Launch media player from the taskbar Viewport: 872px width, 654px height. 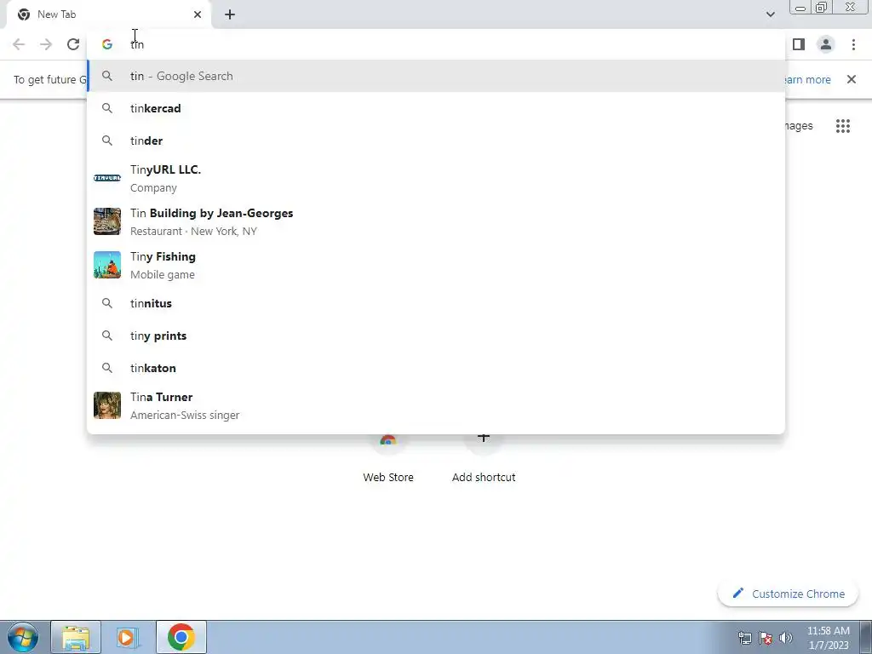point(128,637)
